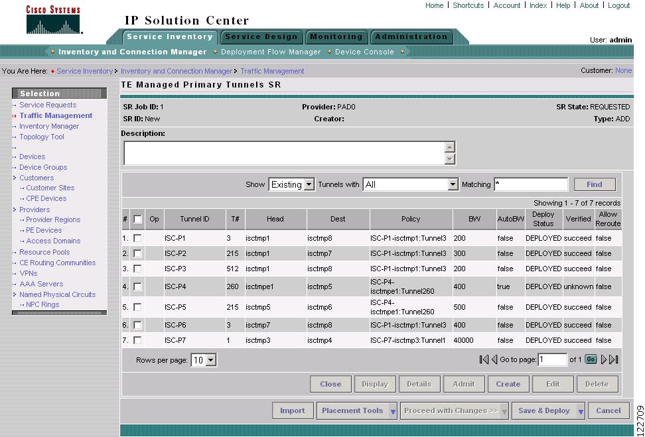645x437 pixels.
Task: Click the Details button
Action: (419, 384)
